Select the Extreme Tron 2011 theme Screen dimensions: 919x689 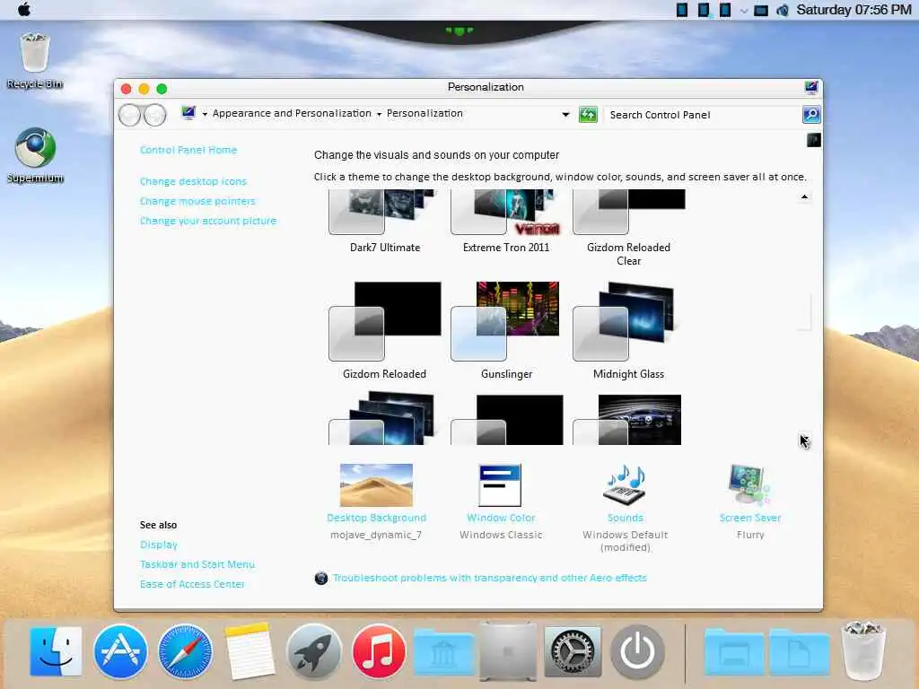point(506,221)
